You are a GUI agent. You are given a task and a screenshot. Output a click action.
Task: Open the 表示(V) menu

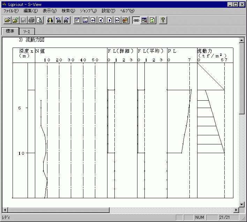[49, 11]
